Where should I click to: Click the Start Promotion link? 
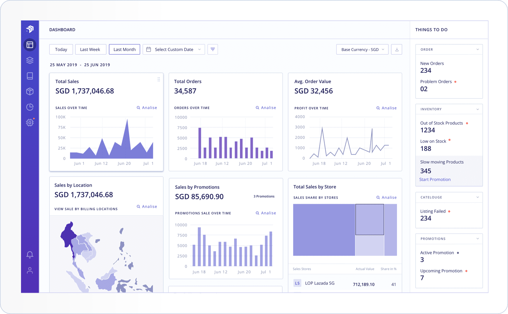click(435, 179)
